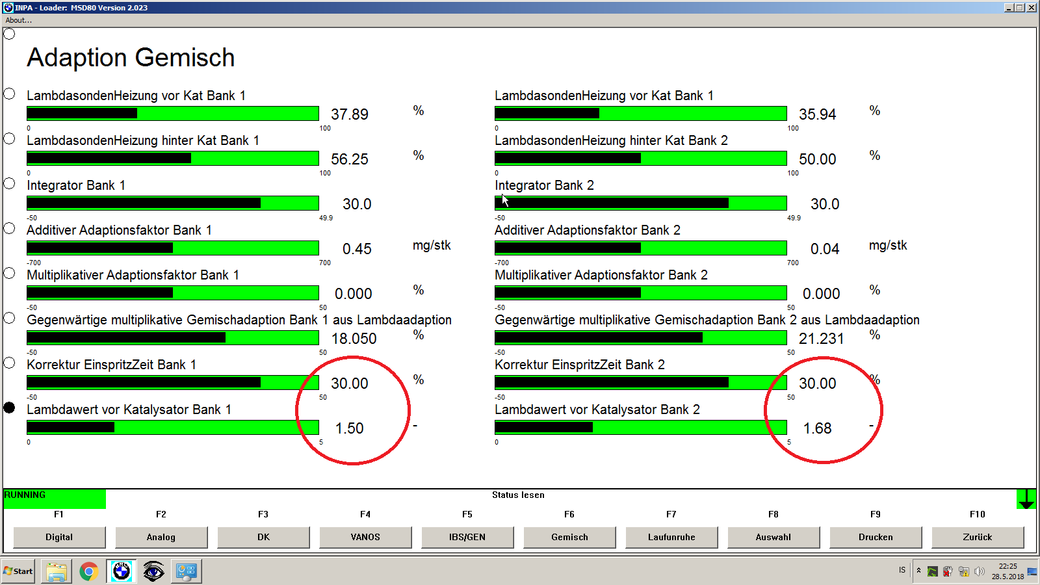The image size is (1040, 585).
Task: Expand hidden system tray icons
Action: [918, 571]
